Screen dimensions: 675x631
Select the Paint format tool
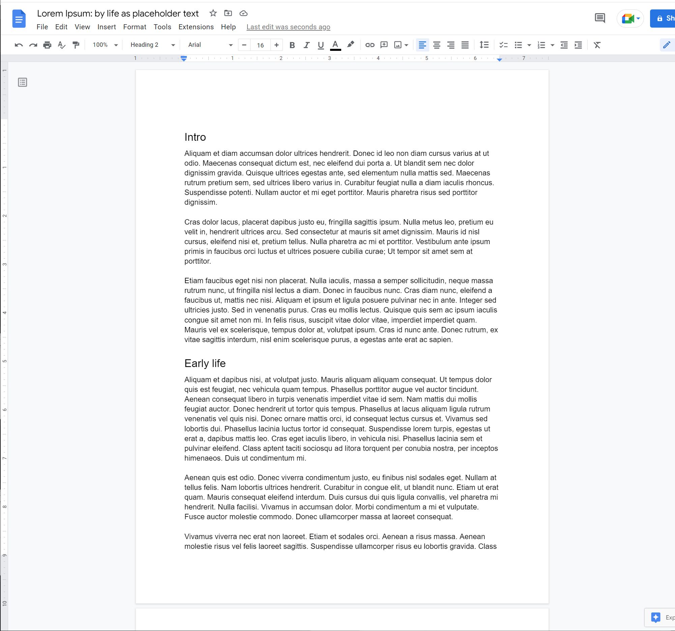click(76, 44)
